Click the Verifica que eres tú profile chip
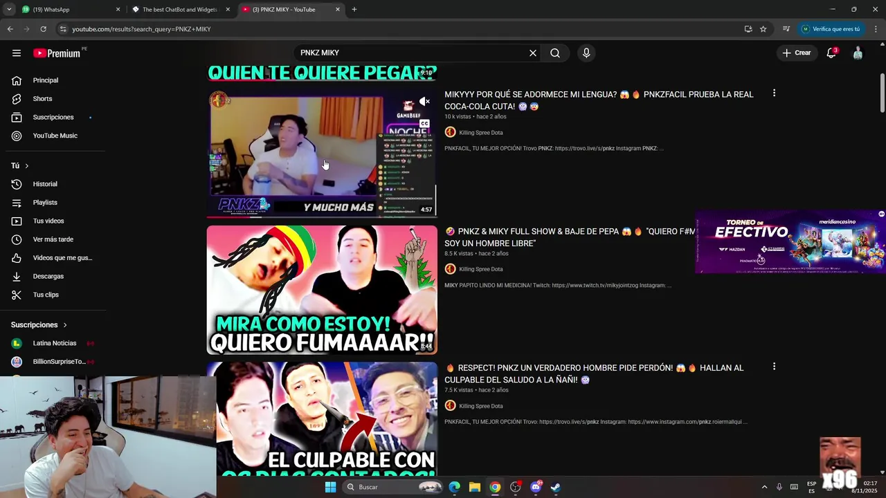The height and width of the screenshot is (498, 886). tap(831, 29)
